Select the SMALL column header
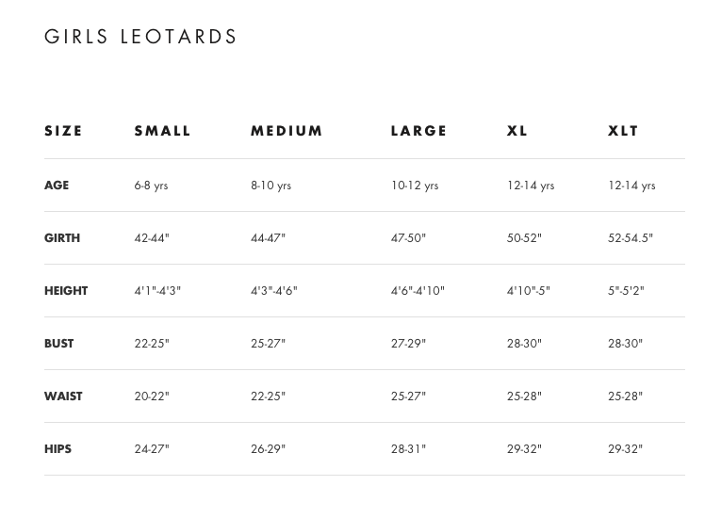The height and width of the screenshot is (518, 721). 163,131
